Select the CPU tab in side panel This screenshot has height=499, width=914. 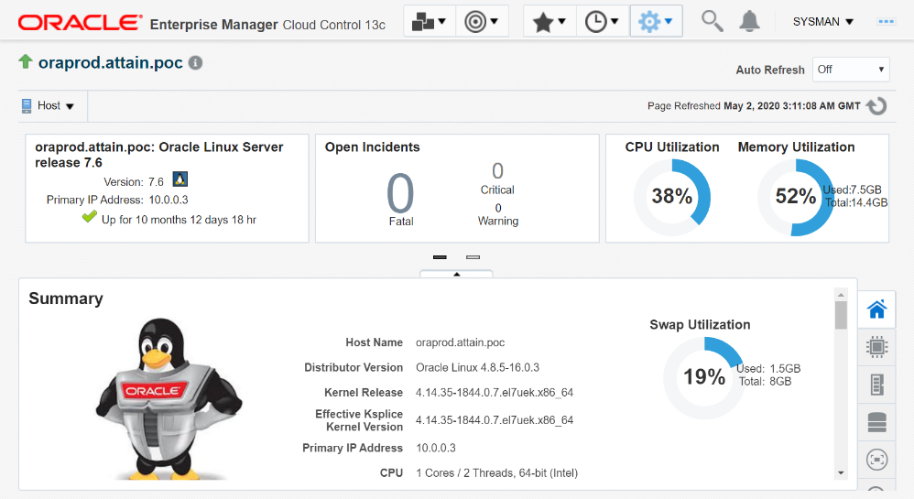point(876,347)
